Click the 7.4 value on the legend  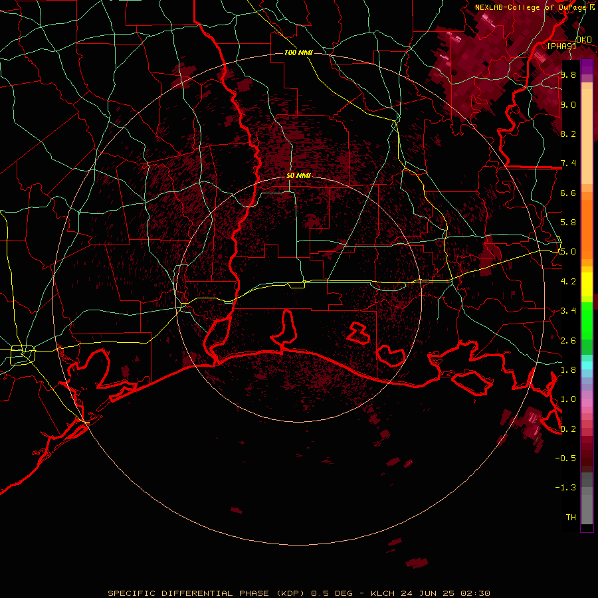568,163
